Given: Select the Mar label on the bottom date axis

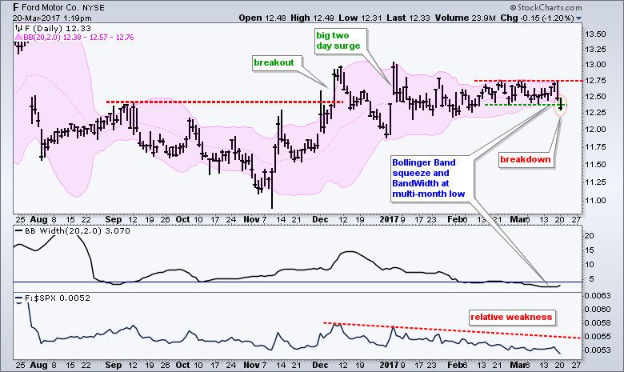Looking at the screenshot, I should [x=518, y=366].
